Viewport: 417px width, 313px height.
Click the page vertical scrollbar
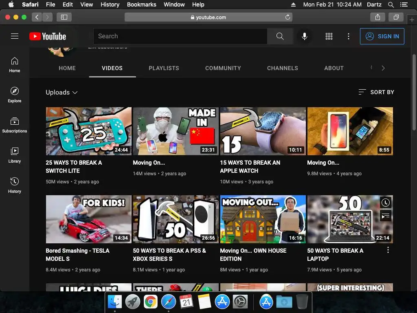pyautogui.click(x=414, y=93)
